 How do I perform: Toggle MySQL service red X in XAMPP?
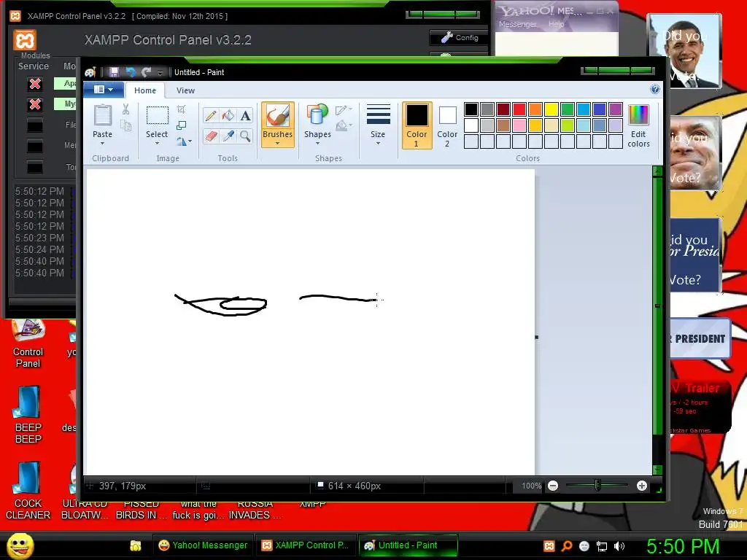(35, 104)
